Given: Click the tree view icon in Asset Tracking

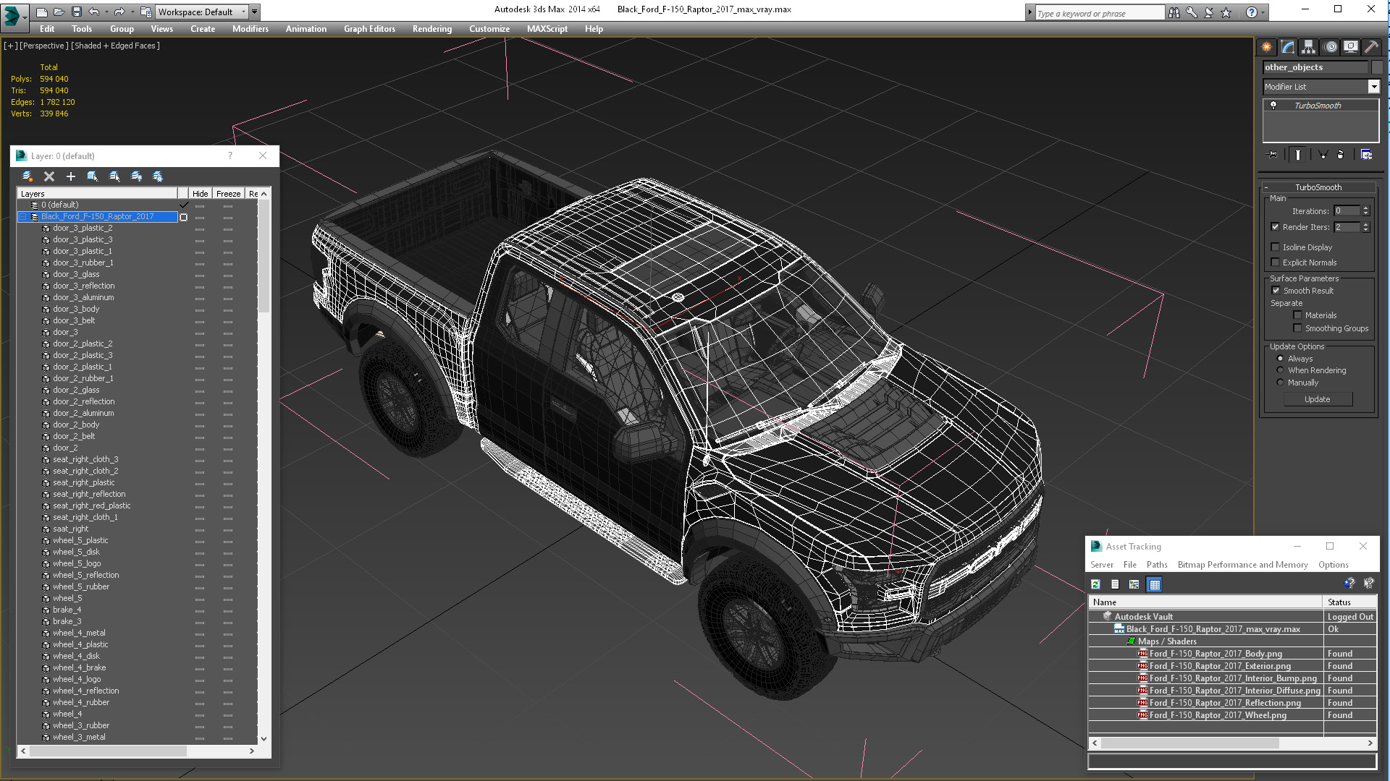Looking at the screenshot, I should [x=1134, y=584].
